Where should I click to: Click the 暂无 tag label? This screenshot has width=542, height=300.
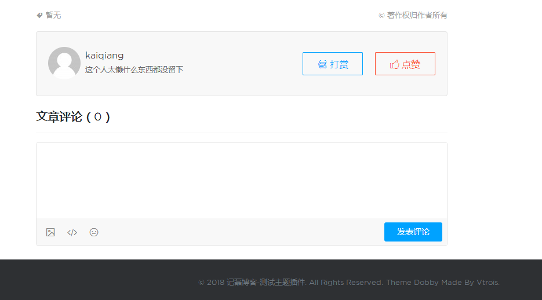pos(53,16)
